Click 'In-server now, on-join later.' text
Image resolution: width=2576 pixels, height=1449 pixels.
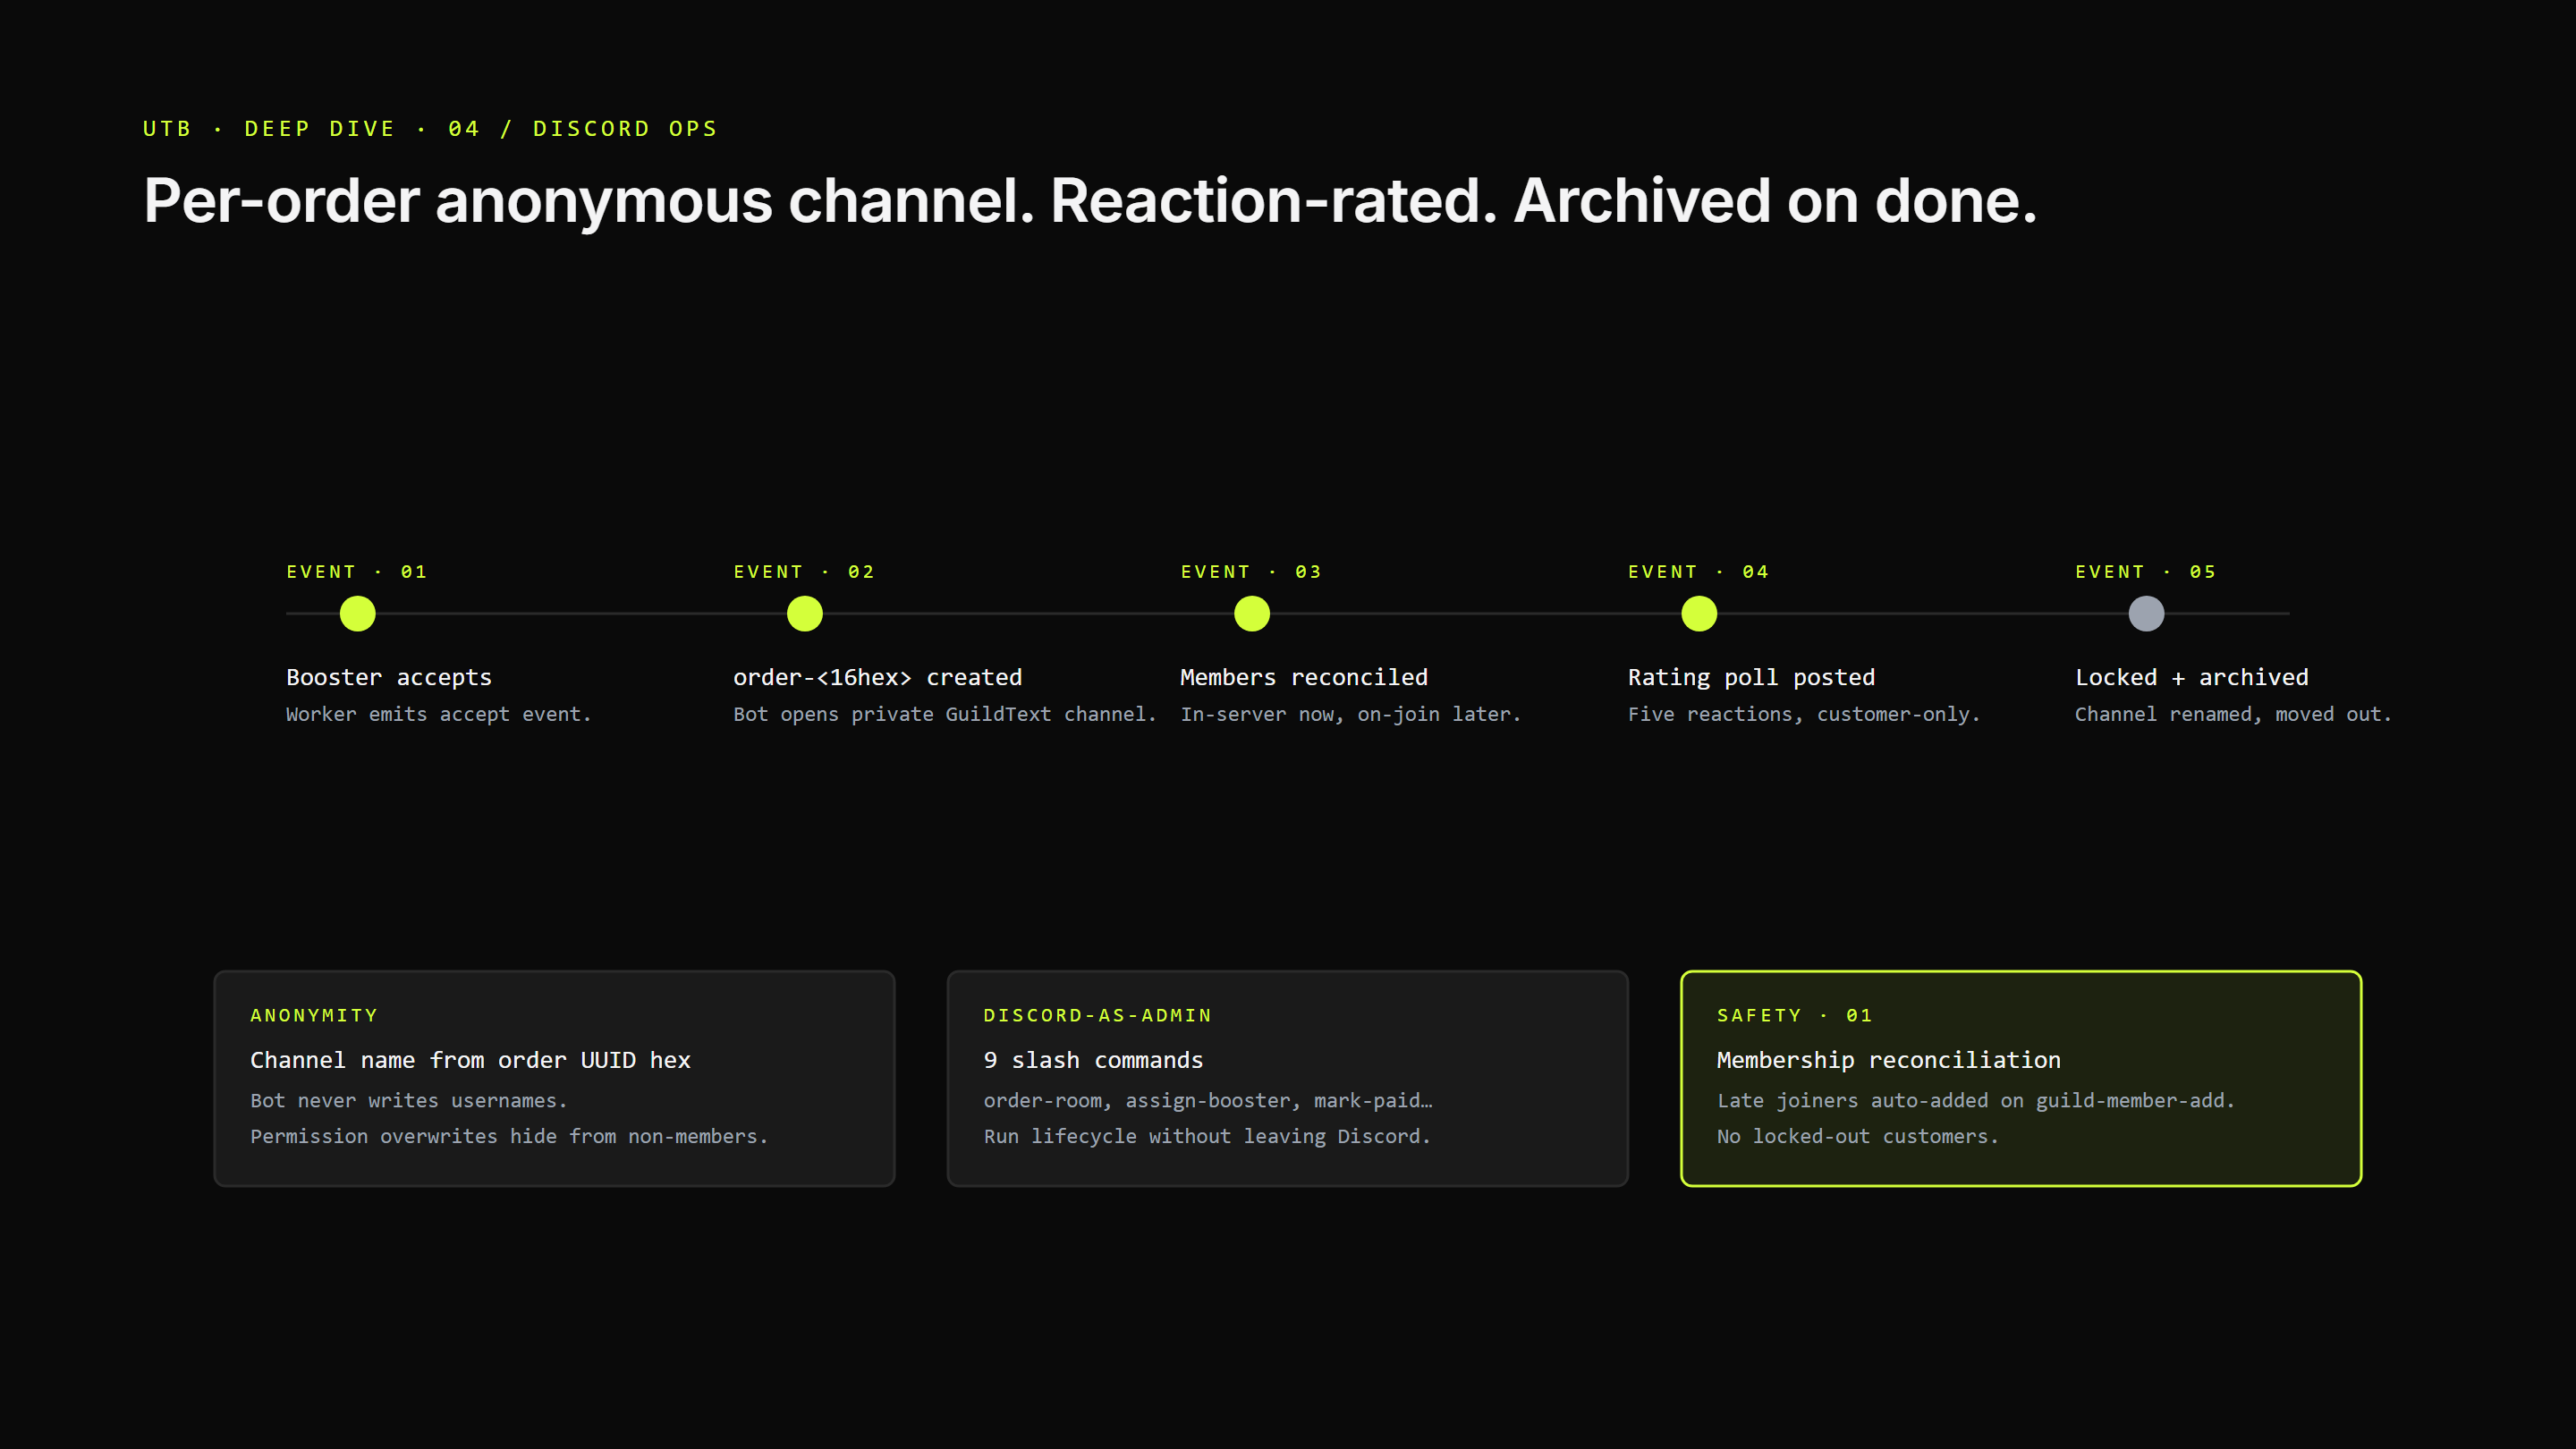pyautogui.click(x=1350, y=714)
